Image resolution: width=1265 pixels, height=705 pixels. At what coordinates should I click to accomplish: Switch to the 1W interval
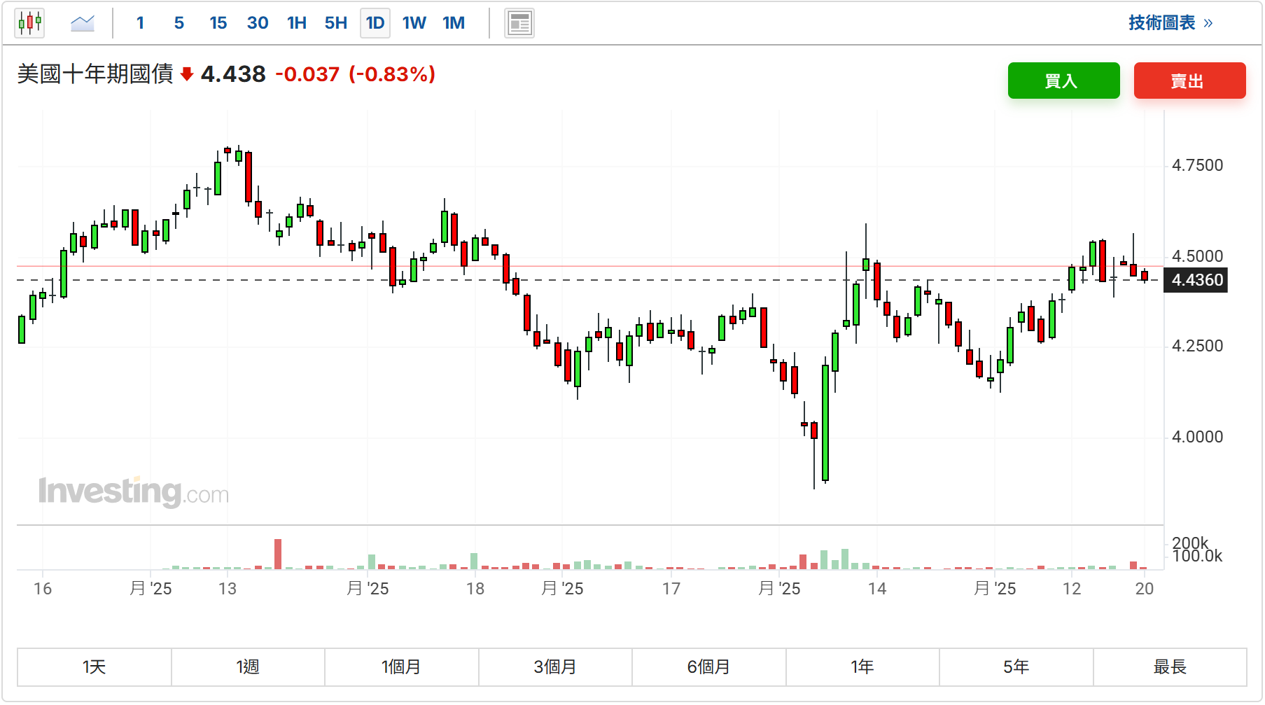(414, 23)
